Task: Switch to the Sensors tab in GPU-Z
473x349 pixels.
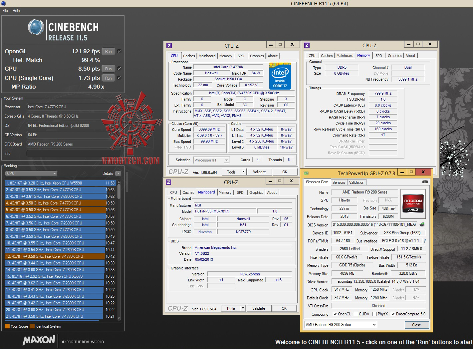Action: coord(339,182)
